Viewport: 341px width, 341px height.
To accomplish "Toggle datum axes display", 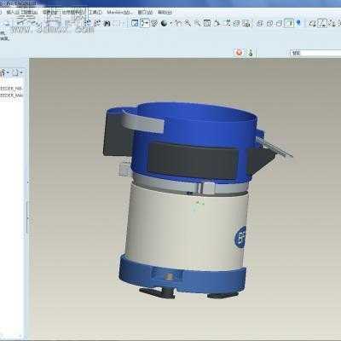I will coord(322,23).
